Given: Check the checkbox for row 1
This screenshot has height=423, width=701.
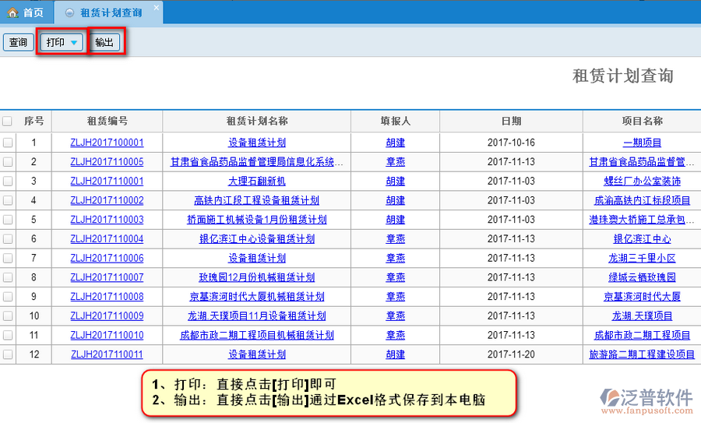Looking at the screenshot, I should pyautogui.click(x=8, y=143).
